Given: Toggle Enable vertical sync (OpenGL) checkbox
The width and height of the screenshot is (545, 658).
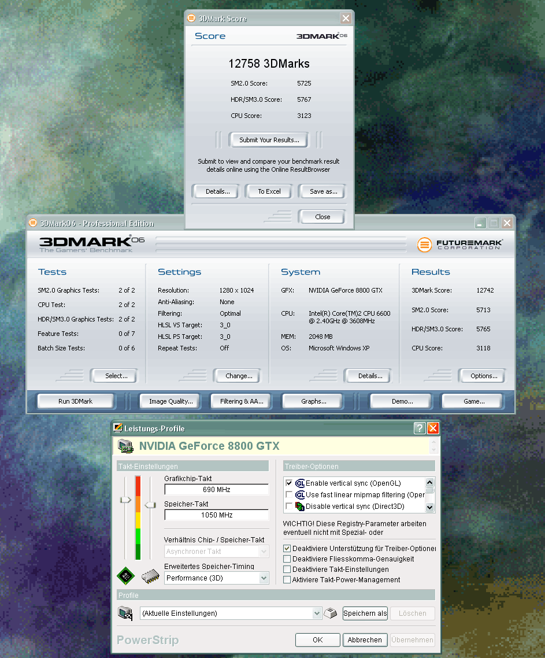Looking at the screenshot, I should [x=288, y=483].
